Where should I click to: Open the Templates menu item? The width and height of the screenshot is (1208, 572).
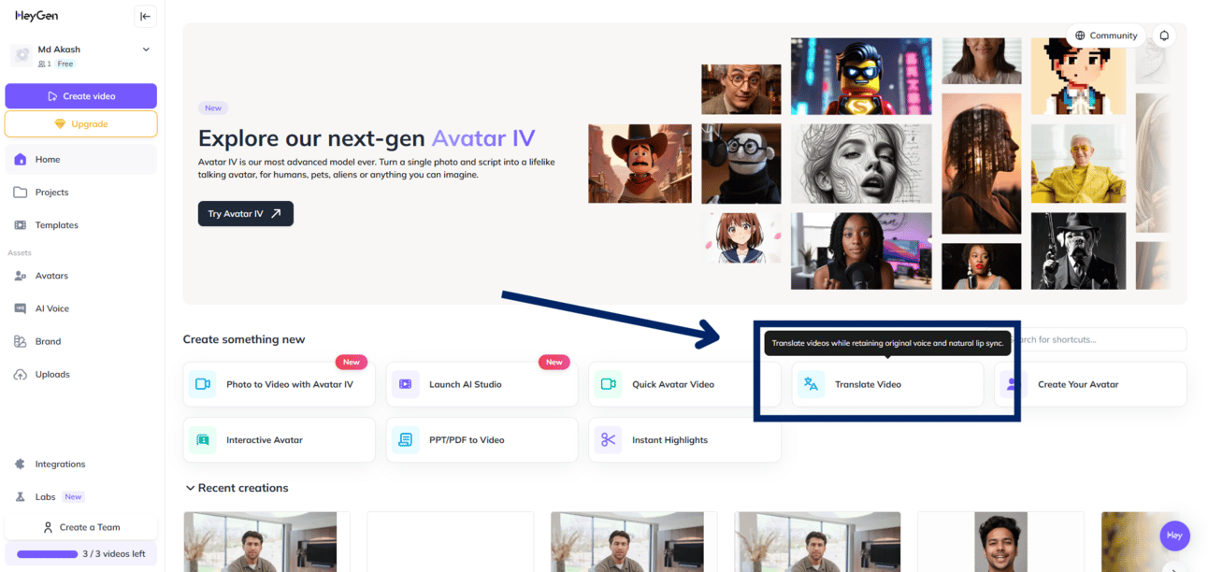click(x=80, y=225)
